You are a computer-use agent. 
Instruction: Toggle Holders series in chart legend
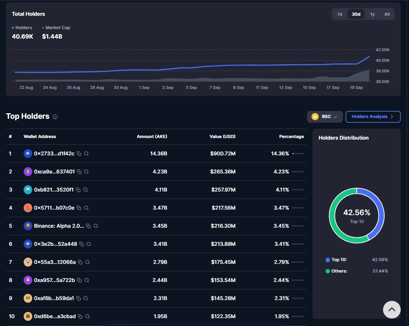tap(22, 28)
